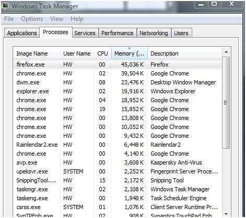This screenshot has height=218, width=246.
Task: Select the SnippingTool process row
Action: pyautogui.click(x=118, y=180)
